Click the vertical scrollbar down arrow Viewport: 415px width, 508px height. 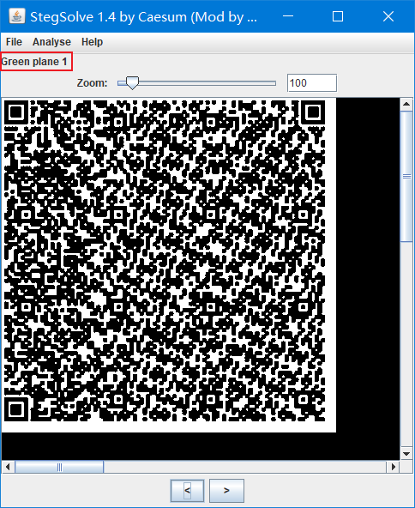click(406, 453)
